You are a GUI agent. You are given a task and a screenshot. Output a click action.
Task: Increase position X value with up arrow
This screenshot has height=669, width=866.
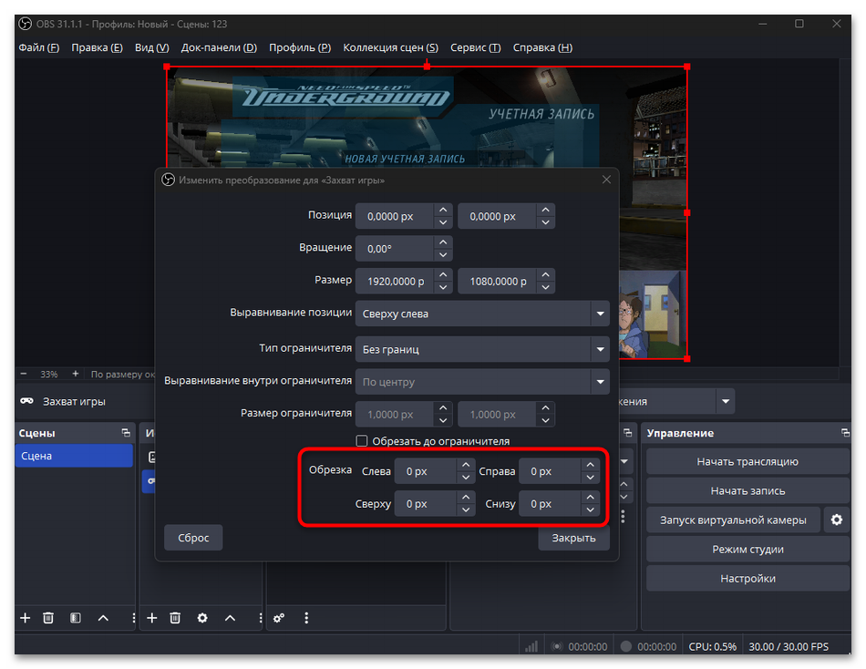tap(443, 210)
